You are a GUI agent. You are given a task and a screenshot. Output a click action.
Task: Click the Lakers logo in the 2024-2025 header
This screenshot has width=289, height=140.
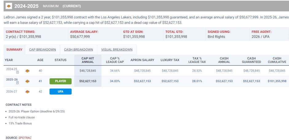coord(9,6)
